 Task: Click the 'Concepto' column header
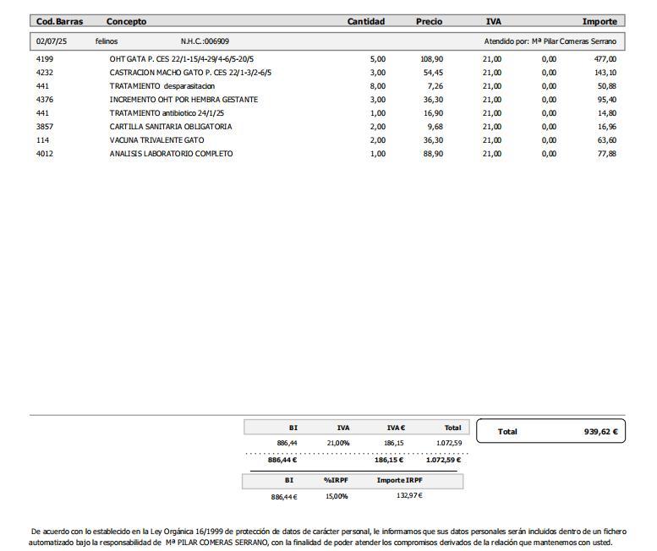coord(126,21)
